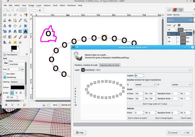Image resolution: width=195 pixels, height=137 pixels.
Task: Save tool preset icon in Tool Options
Action: coord(6,105)
